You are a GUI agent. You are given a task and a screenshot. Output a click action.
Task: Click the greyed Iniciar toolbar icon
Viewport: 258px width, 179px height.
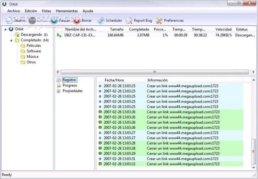pyautogui.click(x=32, y=21)
